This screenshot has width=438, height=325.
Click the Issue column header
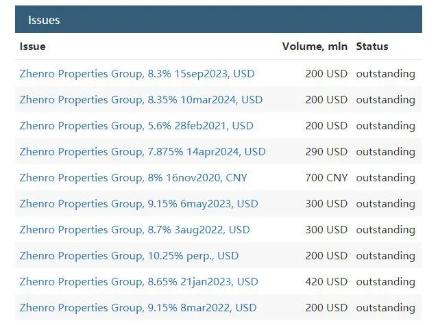[33, 47]
